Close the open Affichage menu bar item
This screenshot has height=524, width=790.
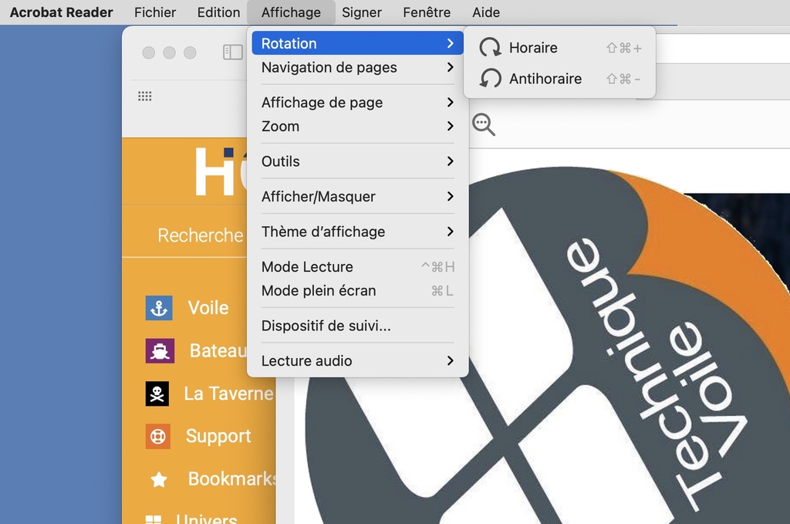click(291, 12)
